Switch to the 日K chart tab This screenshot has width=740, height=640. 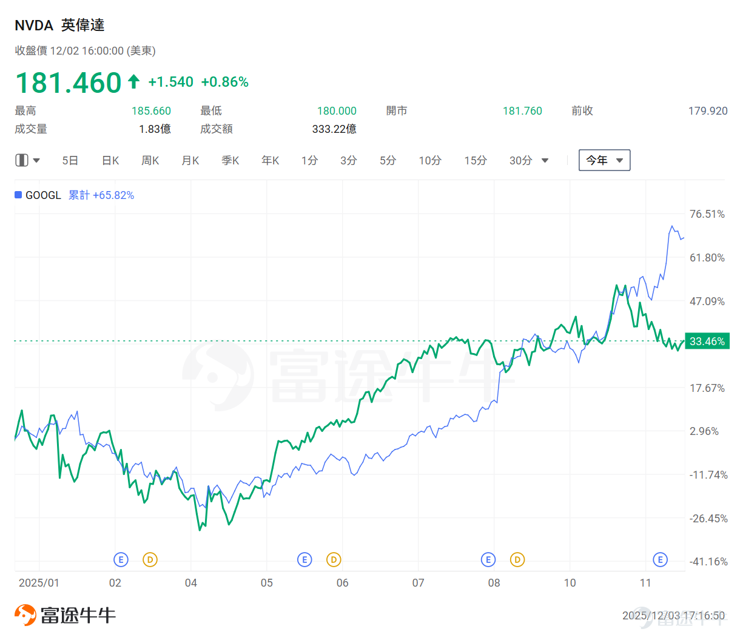(110, 160)
